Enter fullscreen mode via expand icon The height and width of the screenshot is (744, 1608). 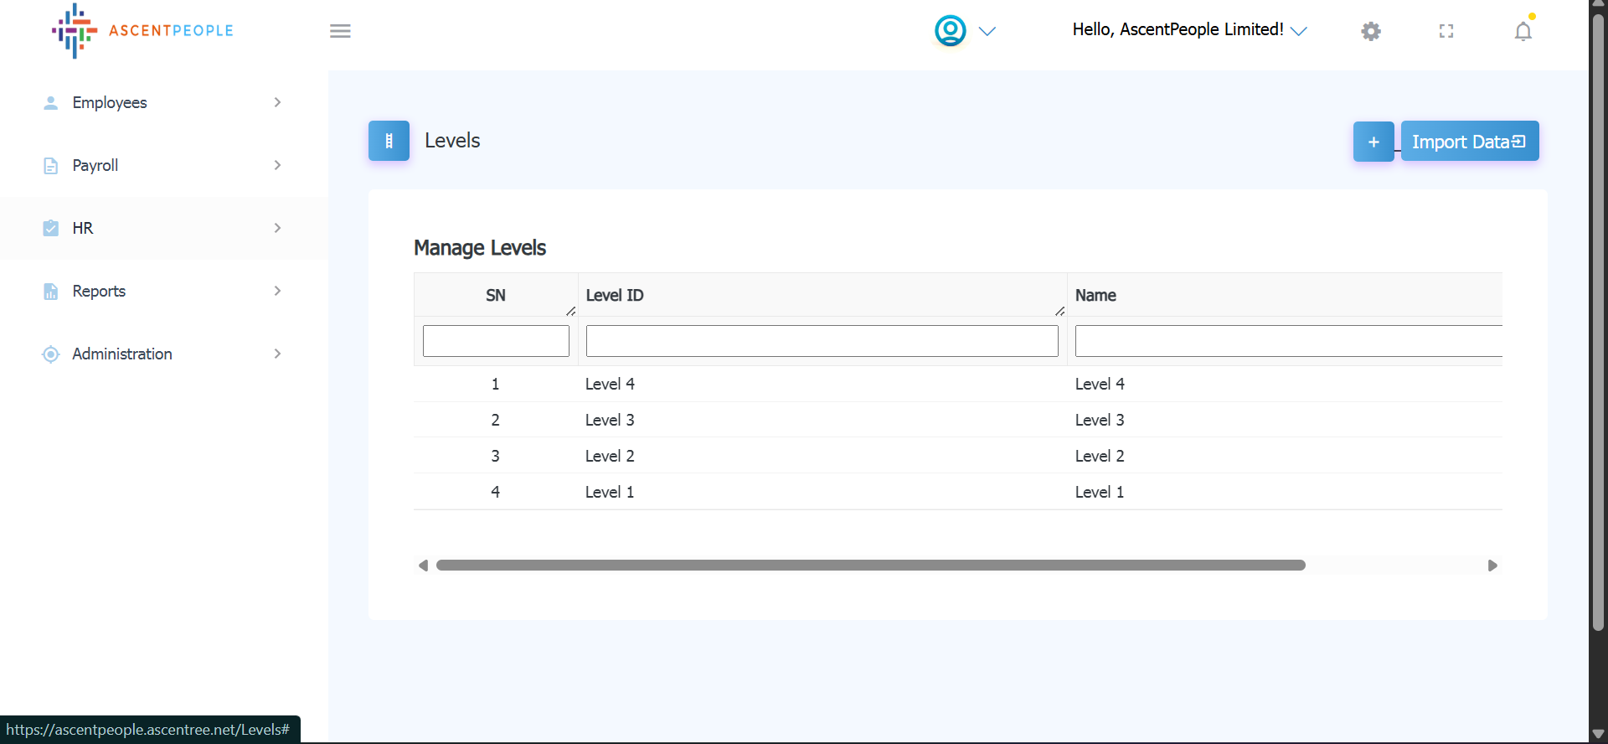(x=1446, y=31)
